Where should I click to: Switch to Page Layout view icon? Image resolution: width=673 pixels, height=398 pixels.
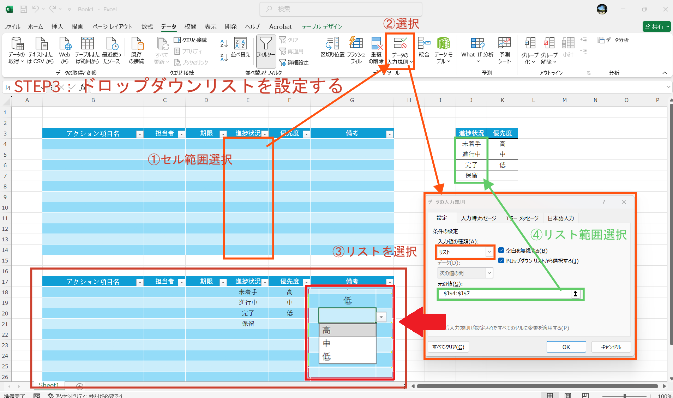coord(568,396)
